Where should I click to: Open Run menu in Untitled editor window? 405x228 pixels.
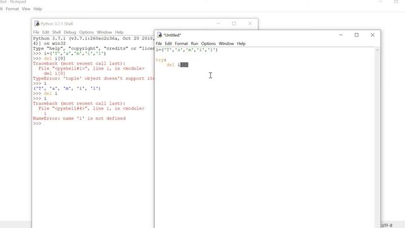[194, 44]
